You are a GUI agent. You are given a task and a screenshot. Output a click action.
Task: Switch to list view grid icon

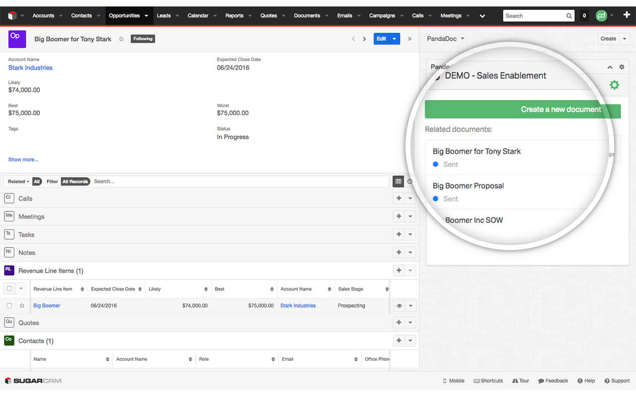pyautogui.click(x=398, y=182)
